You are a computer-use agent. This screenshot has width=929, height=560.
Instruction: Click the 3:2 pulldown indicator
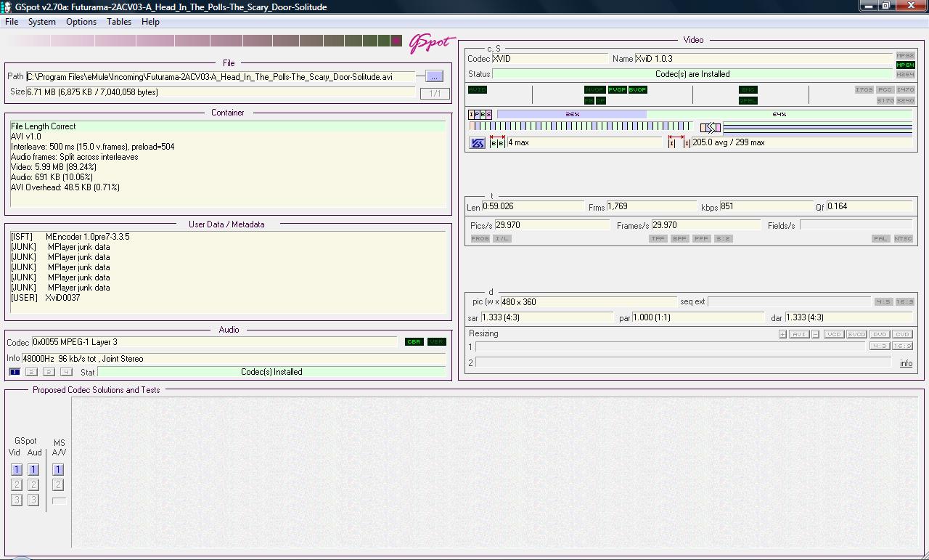[x=723, y=238]
